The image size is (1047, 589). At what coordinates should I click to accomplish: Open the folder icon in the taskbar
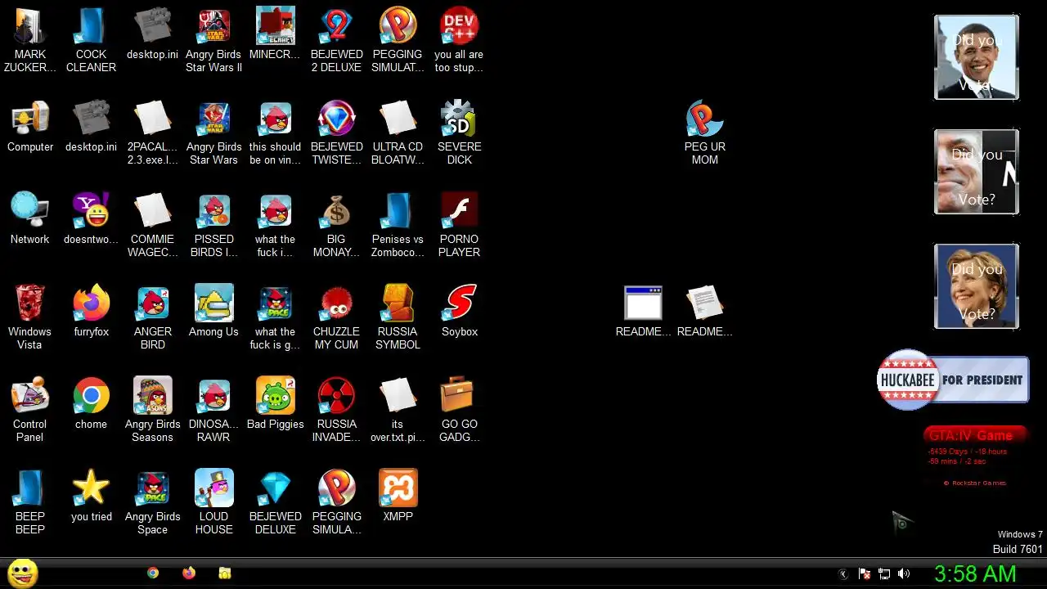pyautogui.click(x=225, y=573)
